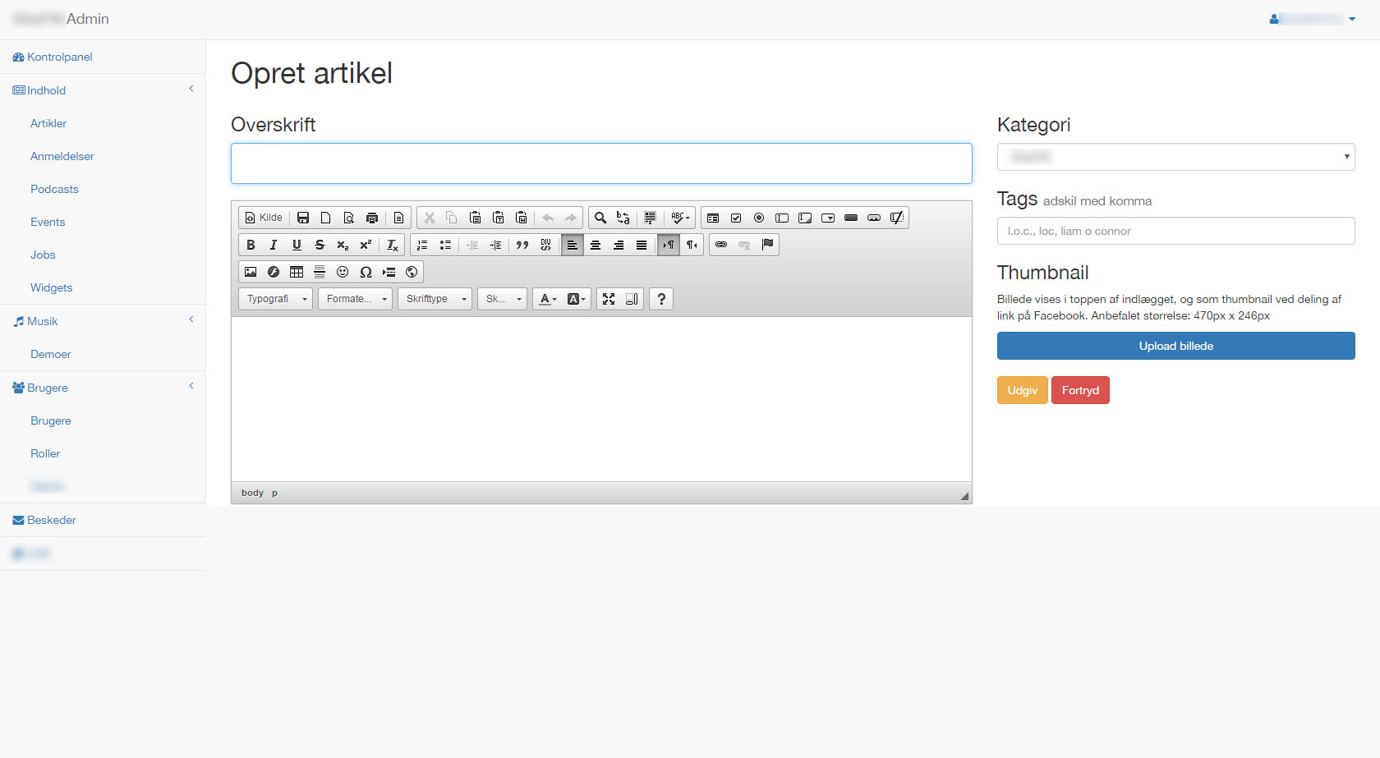Open the Replace icon
Image resolution: width=1380 pixels, height=758 pixels.
pos(623,218)
